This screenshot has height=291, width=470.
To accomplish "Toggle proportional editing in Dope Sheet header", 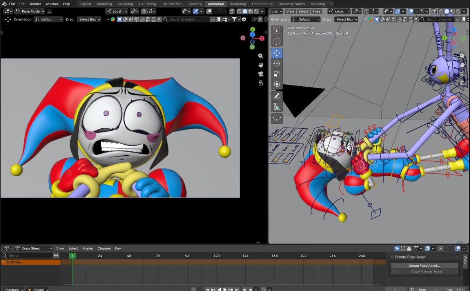I will 441,248.
